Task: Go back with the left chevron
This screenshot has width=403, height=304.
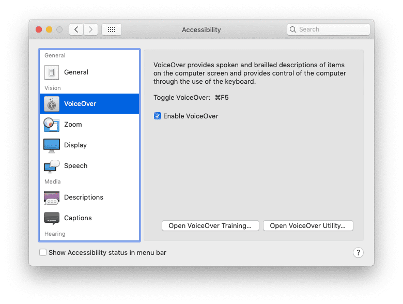Action: tap(76, 29)
